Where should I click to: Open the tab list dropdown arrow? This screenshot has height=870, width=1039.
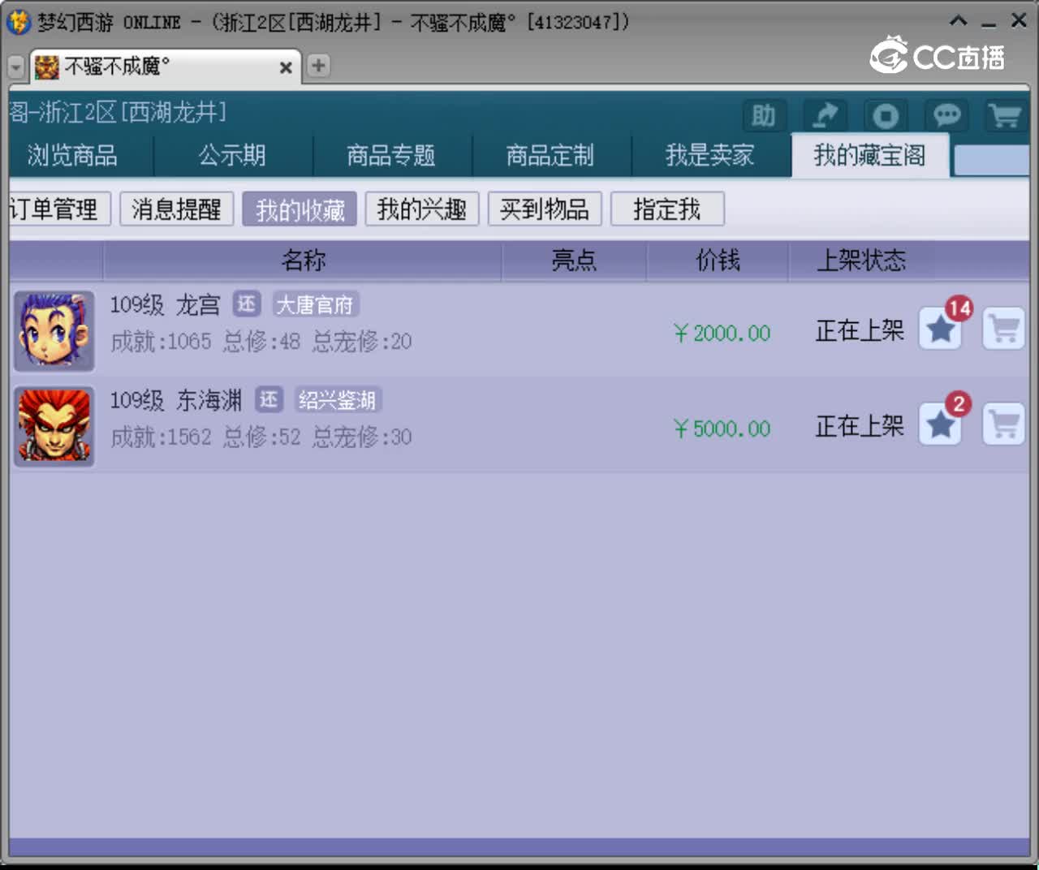(x=16, y=67)
